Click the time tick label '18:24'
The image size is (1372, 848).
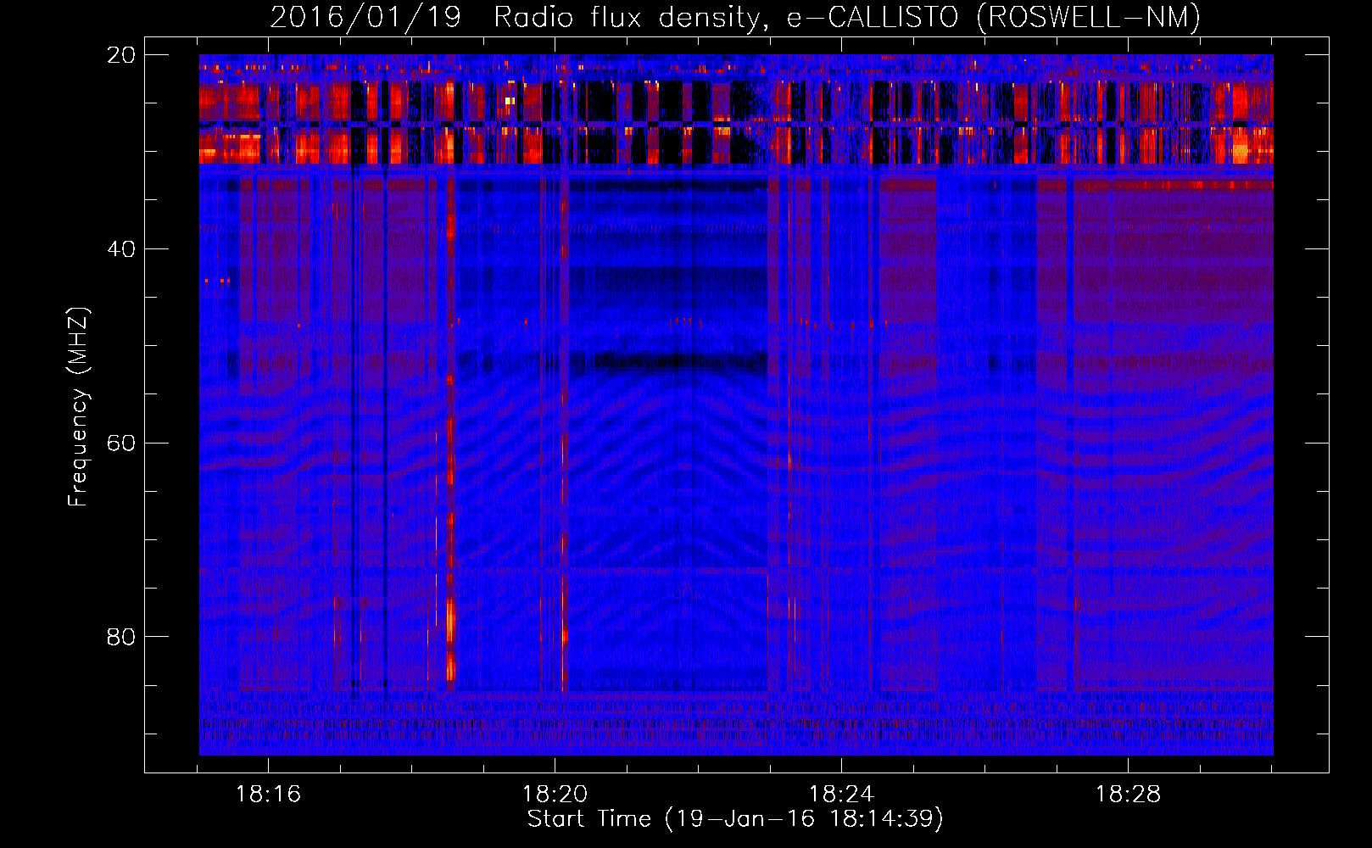[x=841, y=794]
